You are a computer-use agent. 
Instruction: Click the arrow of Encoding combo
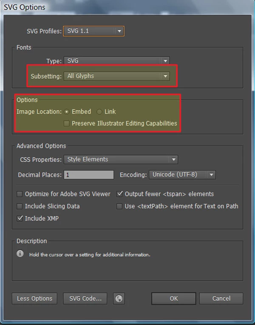pyautogui.click(x=211, y=175)
